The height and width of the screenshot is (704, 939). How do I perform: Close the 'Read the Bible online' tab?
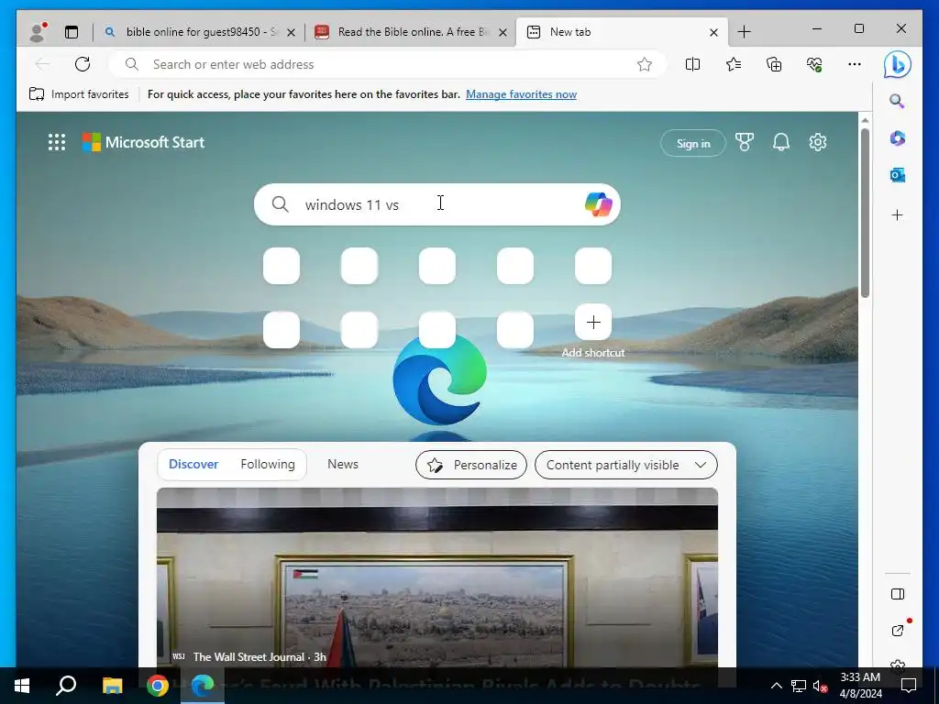click(503, 32)
